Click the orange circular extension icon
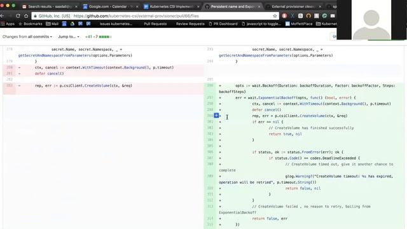The width and height of the screenshot is (407, 229). coord(308,16)
